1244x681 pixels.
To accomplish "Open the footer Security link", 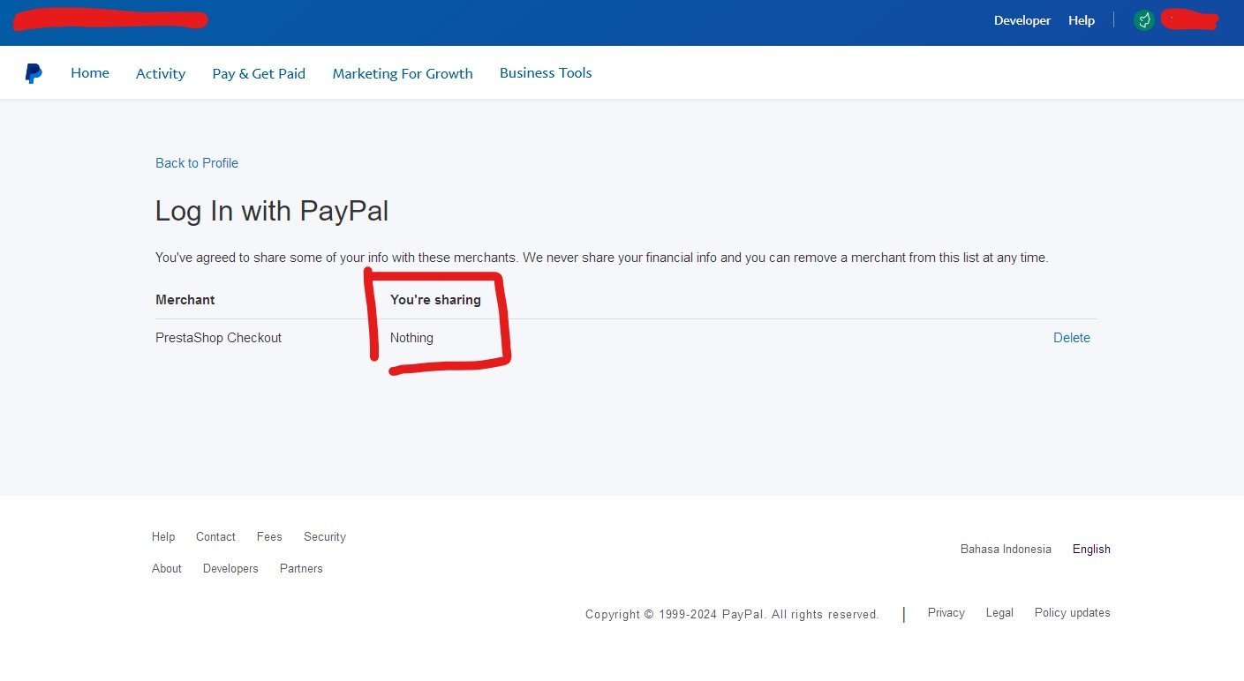I will (325, 537).
